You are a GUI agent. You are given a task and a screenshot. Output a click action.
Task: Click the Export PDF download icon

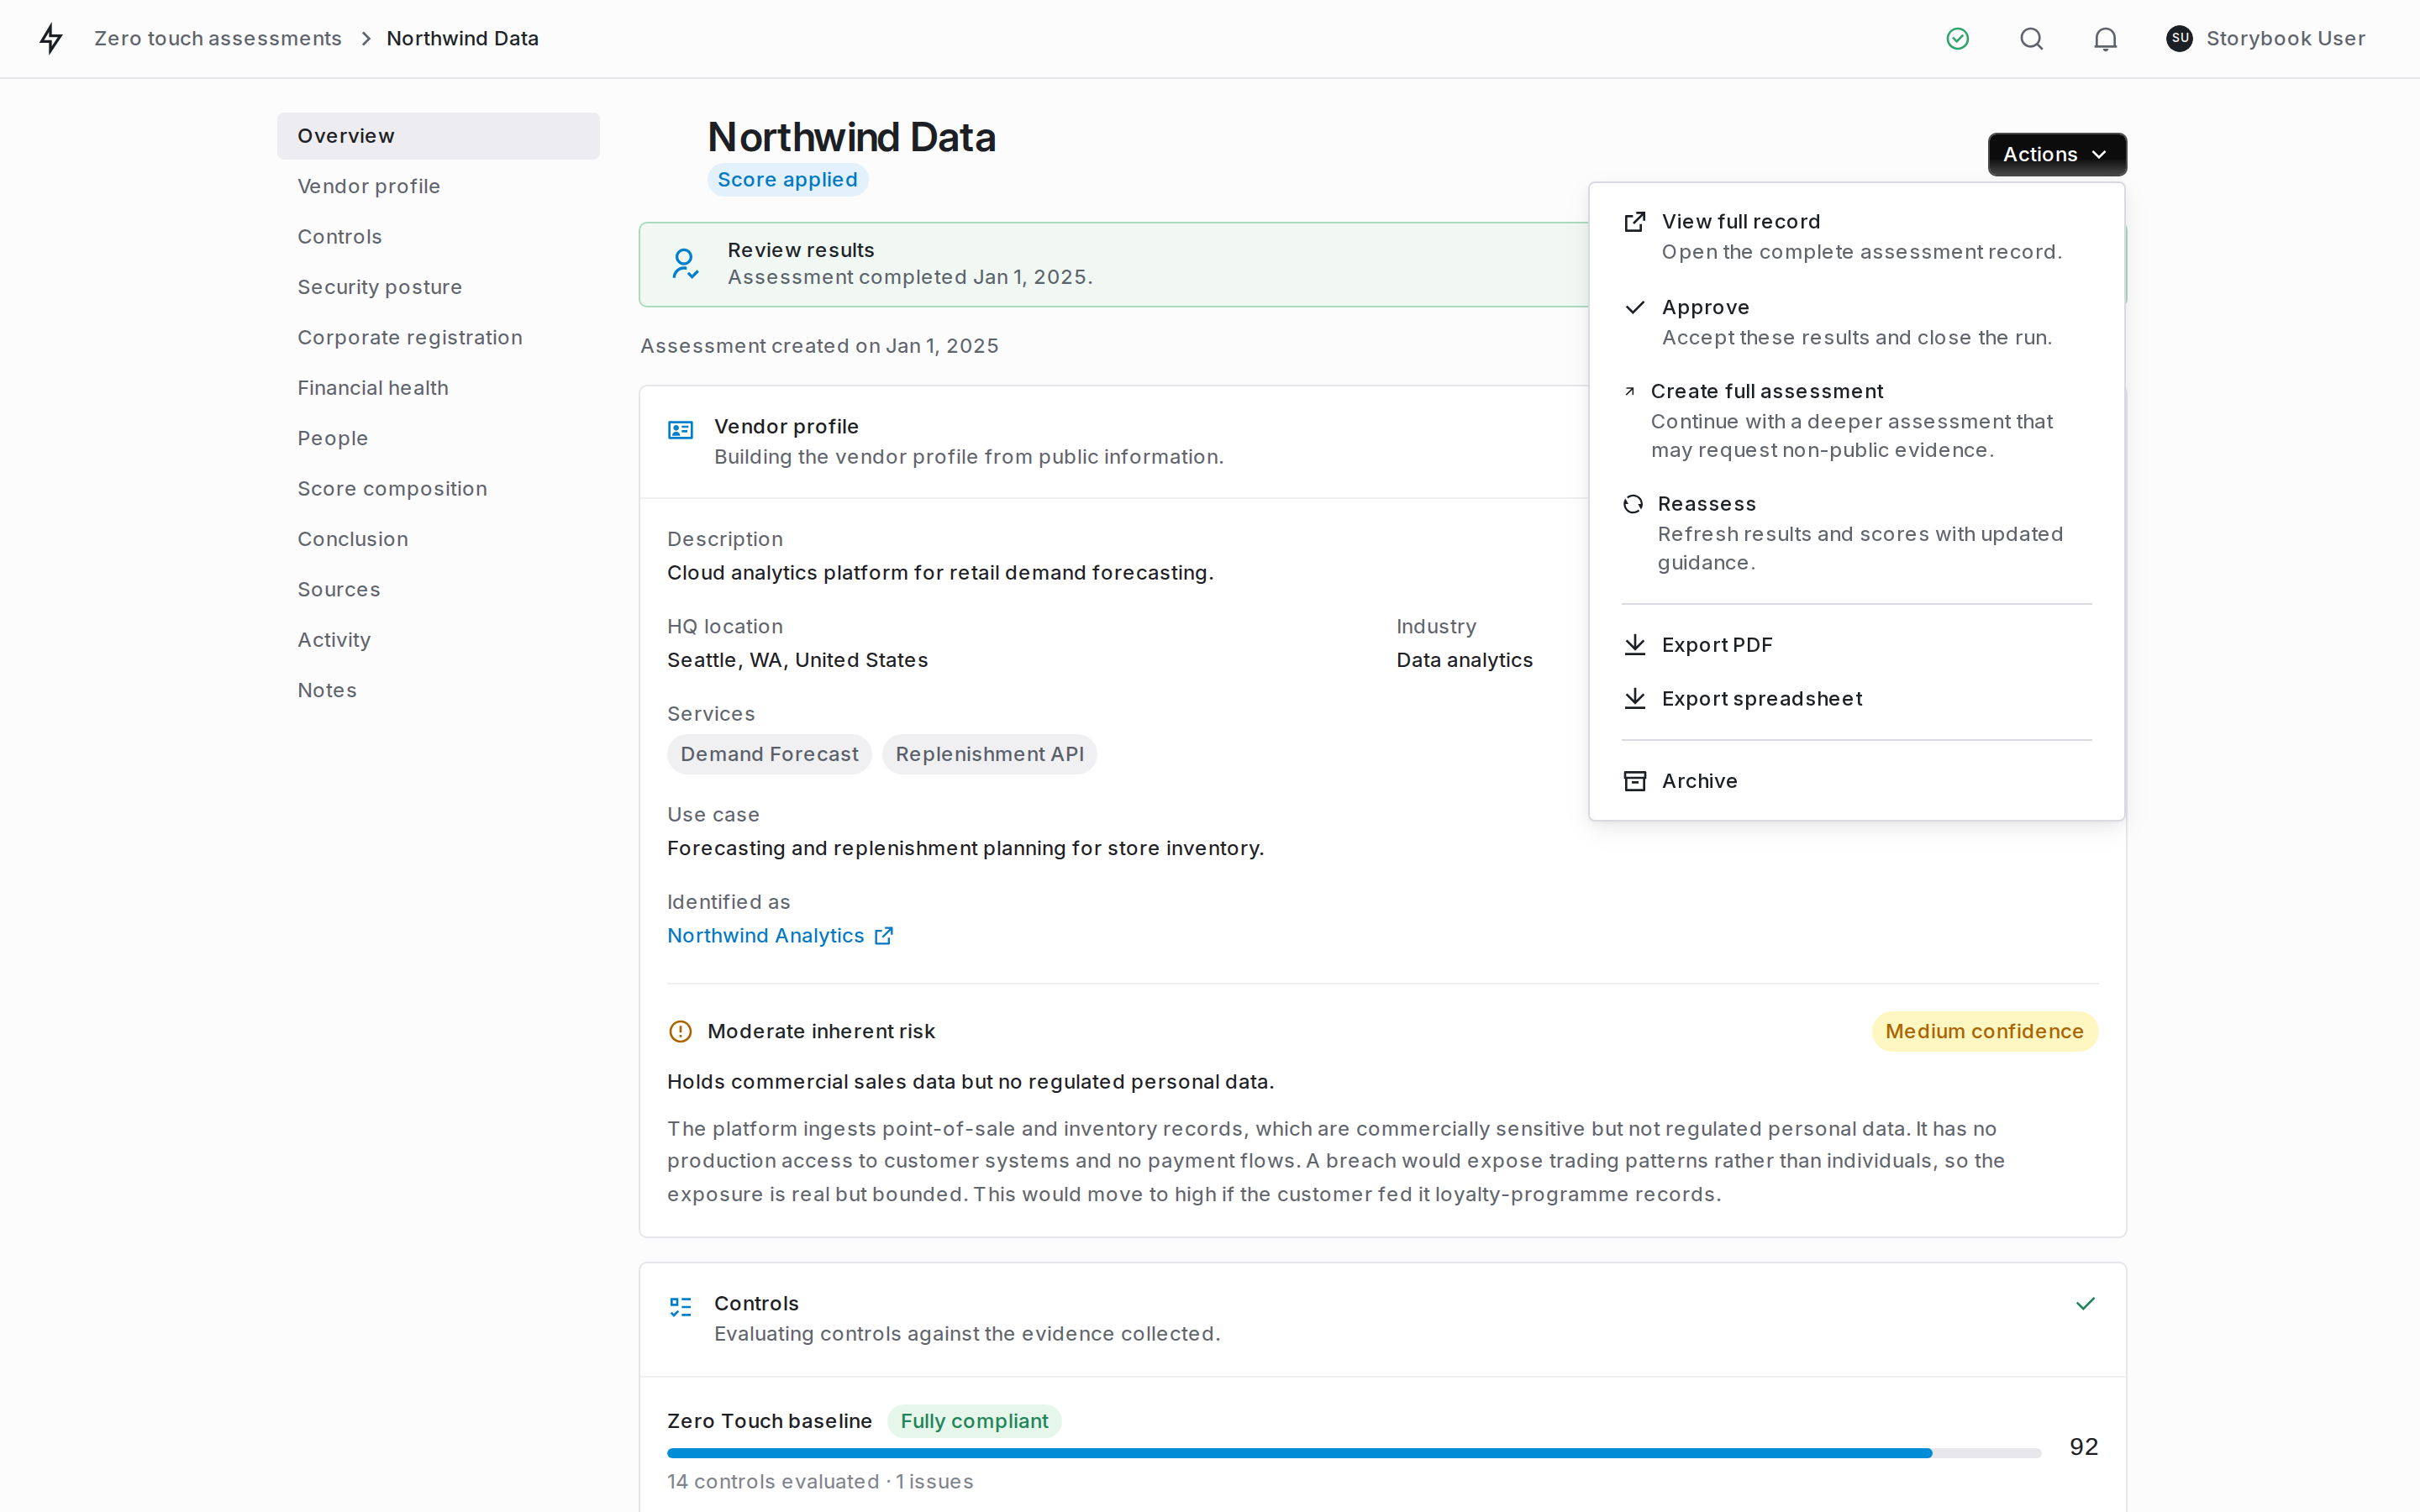(x=1634, y=645)
